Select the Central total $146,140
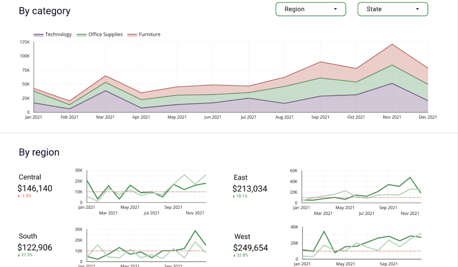This screenshot has width=458, height=267. (35, 189)
